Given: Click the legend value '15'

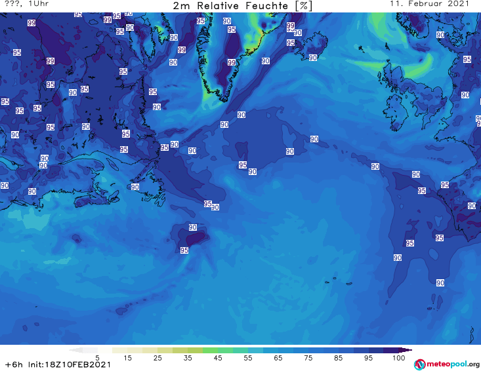Looking at the screenshot, I should coord(127,358).
